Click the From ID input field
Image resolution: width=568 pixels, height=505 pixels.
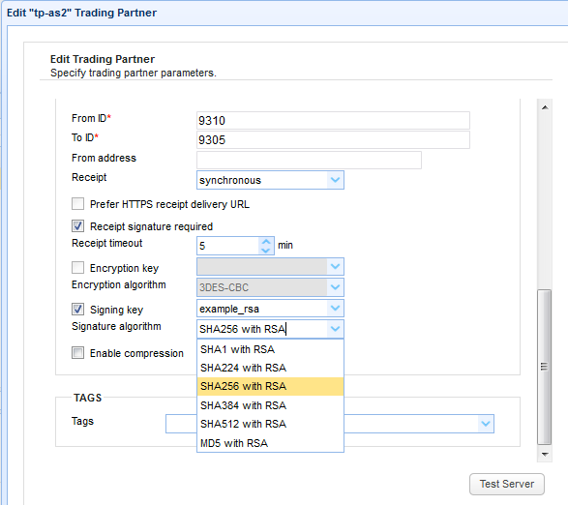pyautogui.click(x=333, y=120)
